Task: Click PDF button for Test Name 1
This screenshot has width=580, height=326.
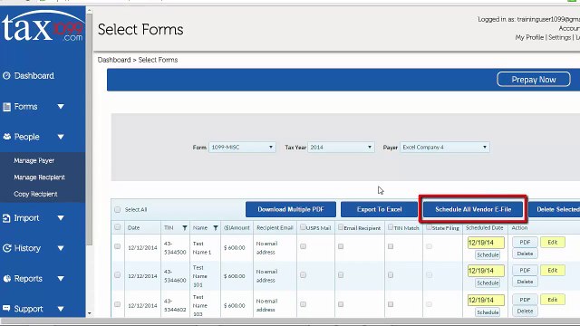Action: 525,242
